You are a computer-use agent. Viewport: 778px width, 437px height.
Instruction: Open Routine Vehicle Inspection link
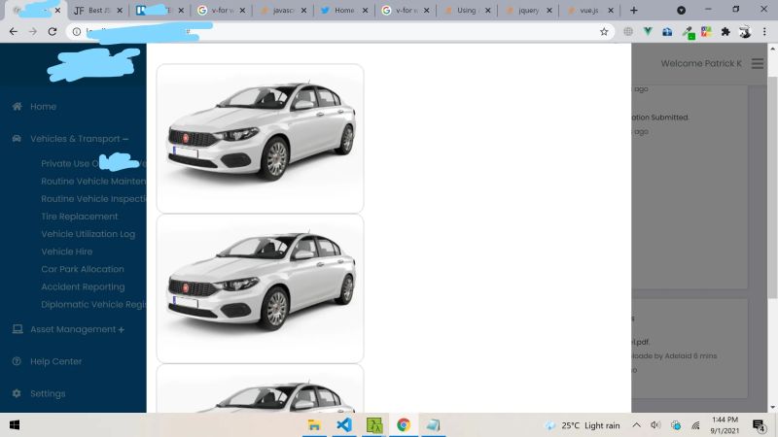click(x=93, y=199)
